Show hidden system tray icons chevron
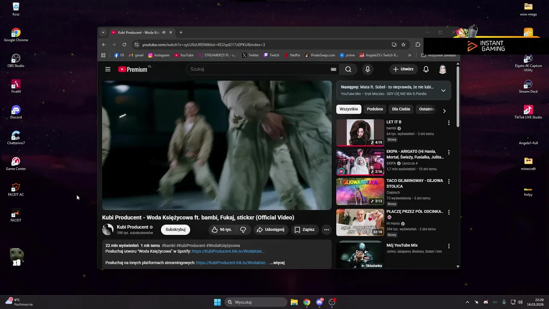 pyautogui.click(x=468, y=302)
